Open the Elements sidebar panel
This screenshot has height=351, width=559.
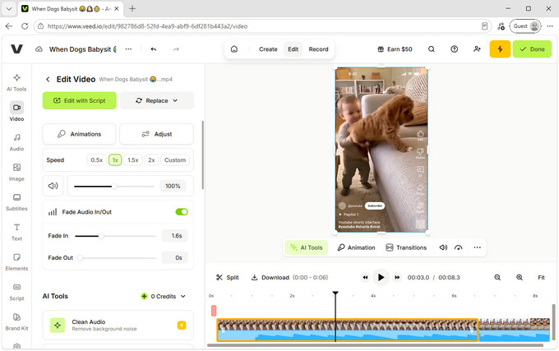[16, 262]
